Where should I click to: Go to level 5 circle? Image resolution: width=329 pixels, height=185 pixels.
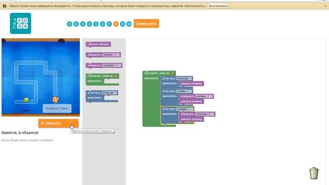96,24
